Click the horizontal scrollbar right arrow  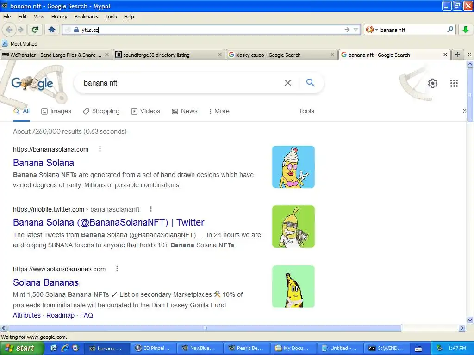[462, 328]
